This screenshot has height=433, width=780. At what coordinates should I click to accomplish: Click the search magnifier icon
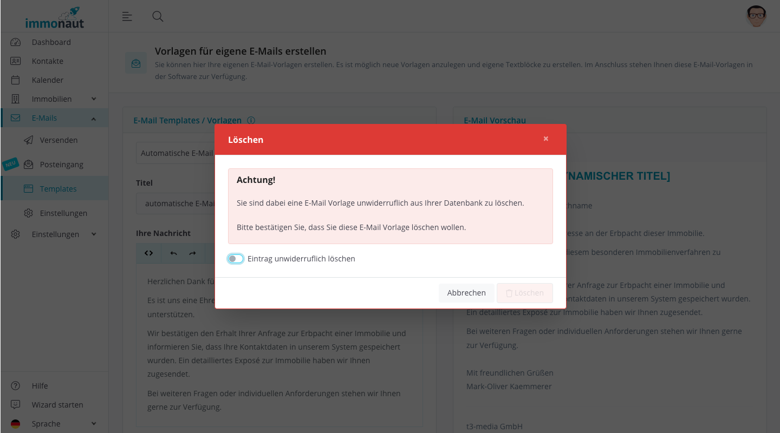point(158,16)
